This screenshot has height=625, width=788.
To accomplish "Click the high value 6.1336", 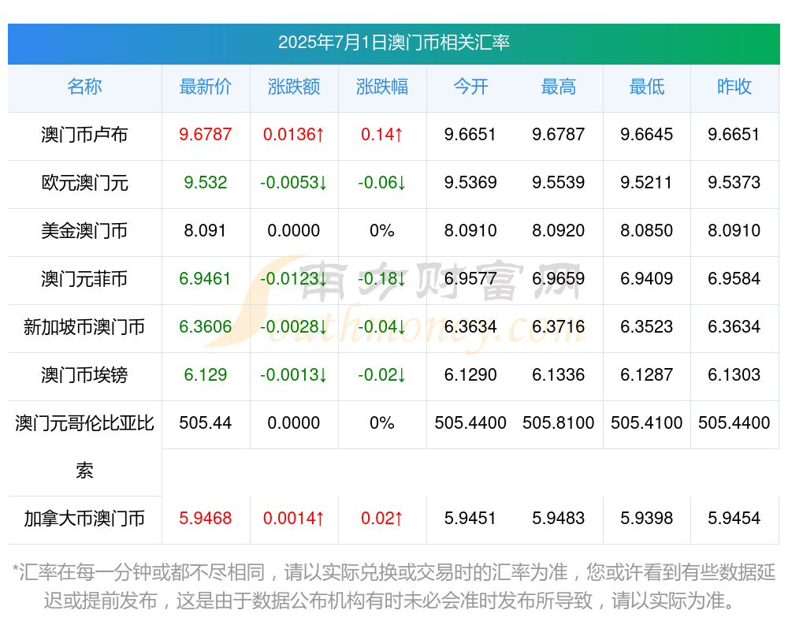I will [559, 374].
